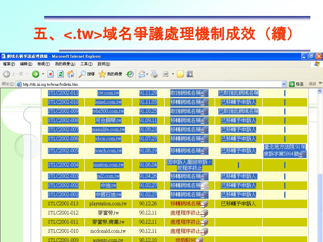The width and height of the screenshot is (323, 242).
Task: Expand the Mail dropdown arrow
Action: 147,74
